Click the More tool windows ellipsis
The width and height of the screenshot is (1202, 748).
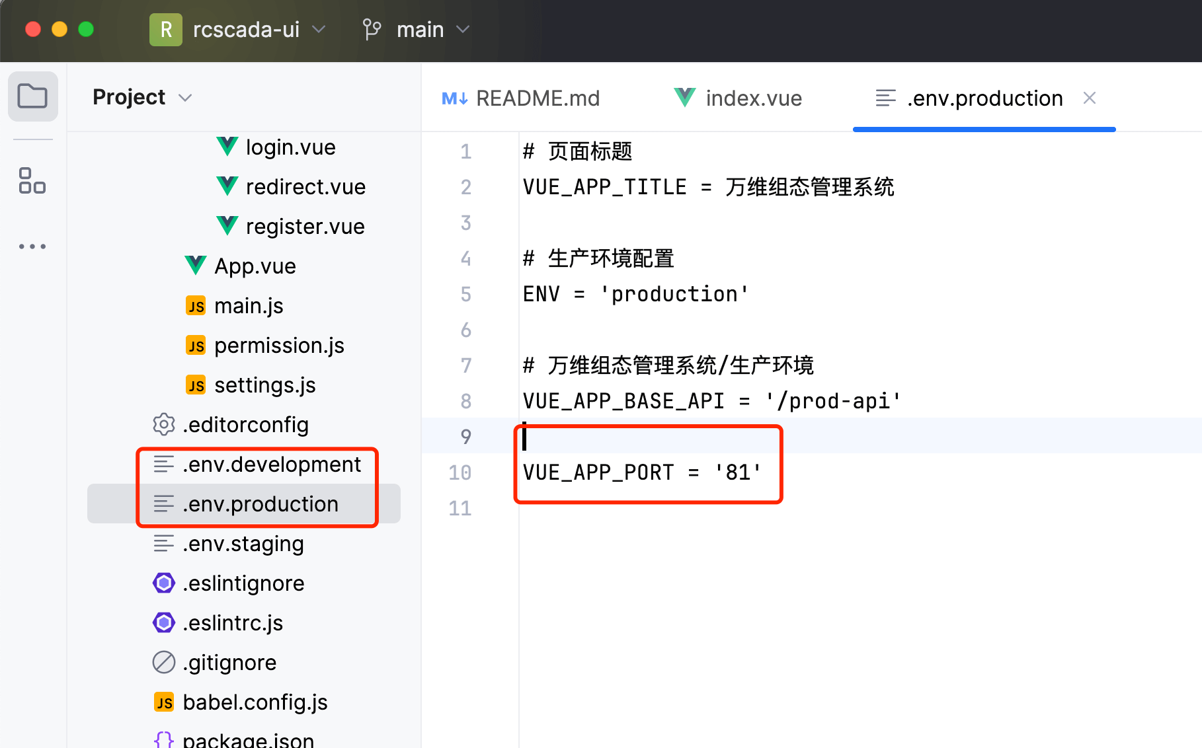(x=32, y=246)
